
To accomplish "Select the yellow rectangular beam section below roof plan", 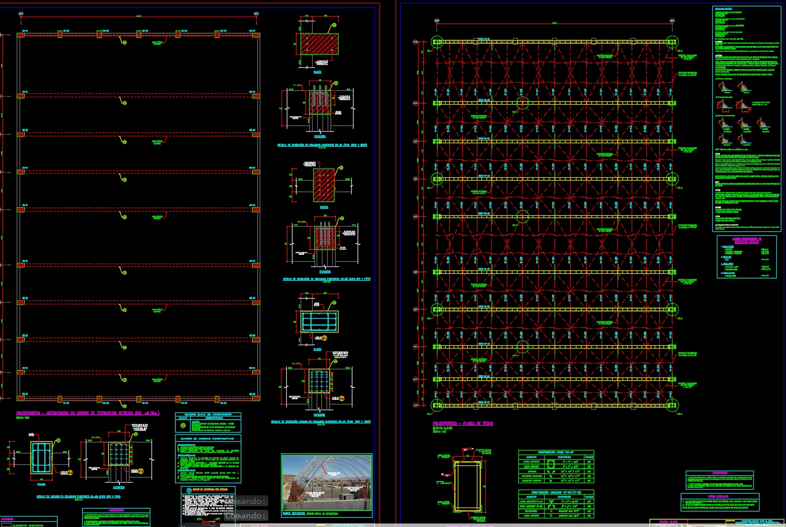I will [x=468, y=486].
